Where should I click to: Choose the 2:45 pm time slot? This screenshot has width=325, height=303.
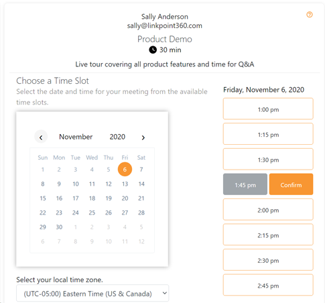[268, 285]
